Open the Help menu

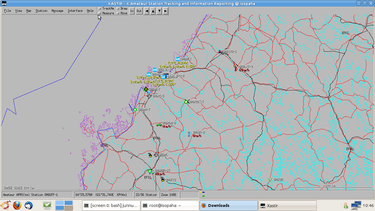tap(90, 11)
